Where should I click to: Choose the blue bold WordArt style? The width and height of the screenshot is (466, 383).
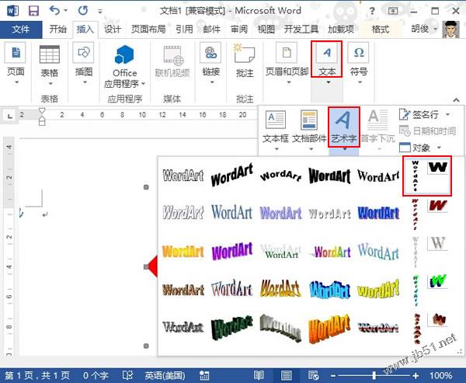click(x=378, y=213)
